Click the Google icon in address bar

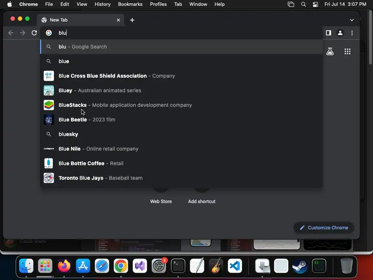49,33
